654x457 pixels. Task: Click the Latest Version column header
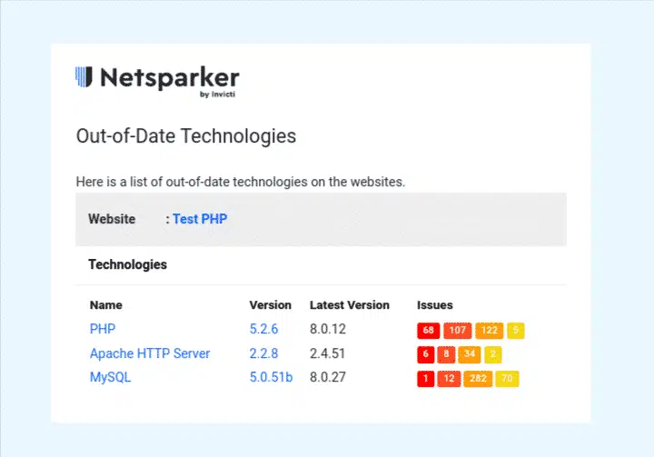coord(350,305)
